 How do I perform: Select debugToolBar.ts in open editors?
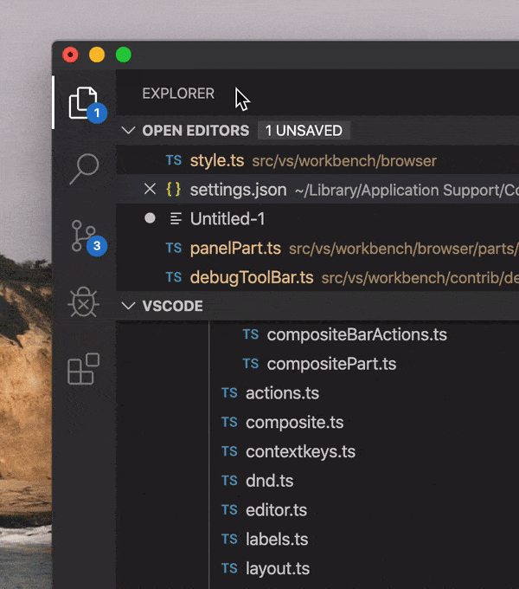(251, 277)
